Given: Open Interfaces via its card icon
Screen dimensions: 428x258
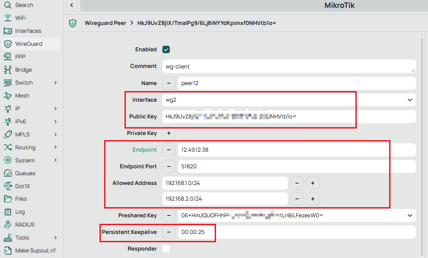Looking at the screenshot, I should [8, 31].
